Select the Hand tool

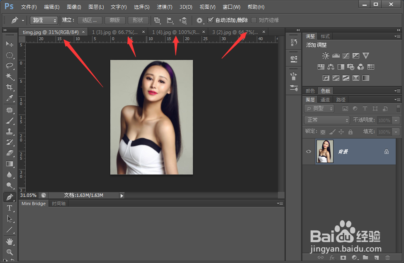pos(10,241)
